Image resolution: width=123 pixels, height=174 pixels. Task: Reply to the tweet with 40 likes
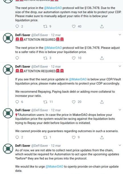pos(17,26)
